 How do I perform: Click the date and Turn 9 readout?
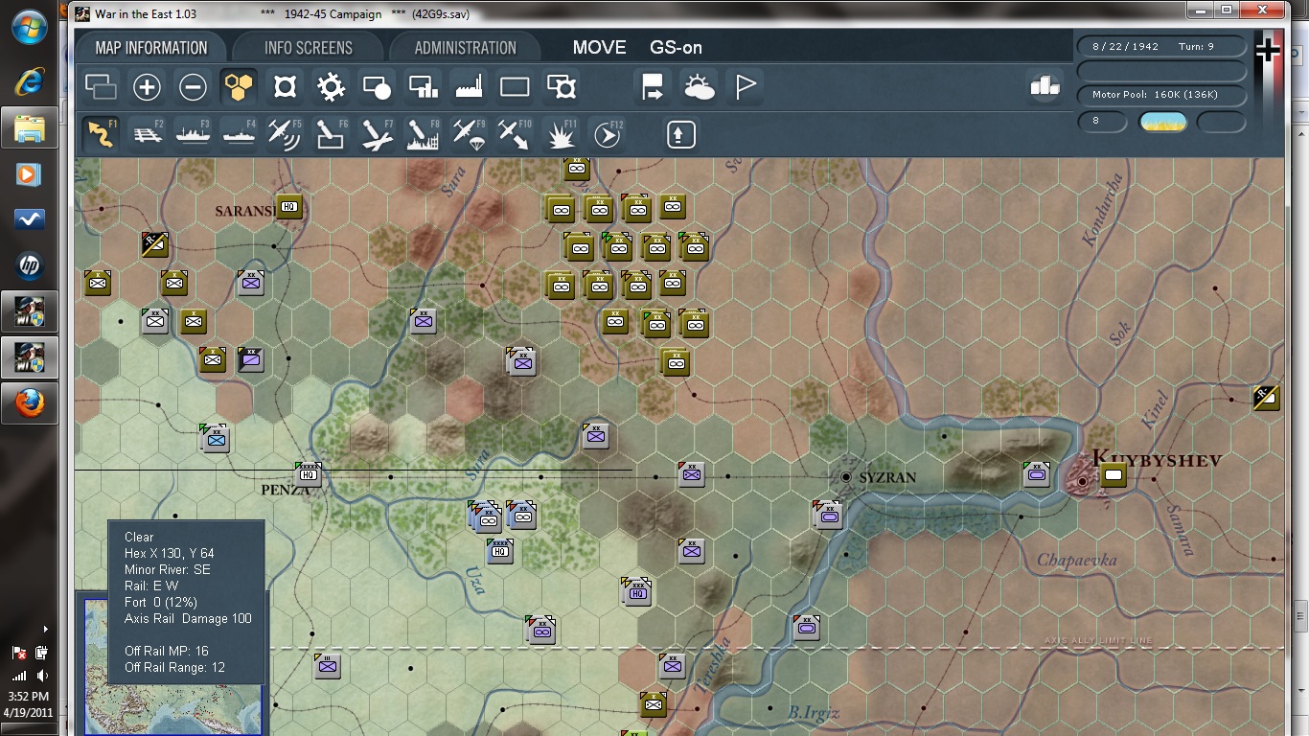(x=1161, y=46)
